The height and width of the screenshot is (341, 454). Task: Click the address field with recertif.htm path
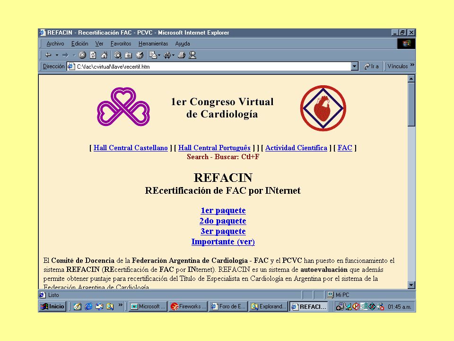point(209,66)
